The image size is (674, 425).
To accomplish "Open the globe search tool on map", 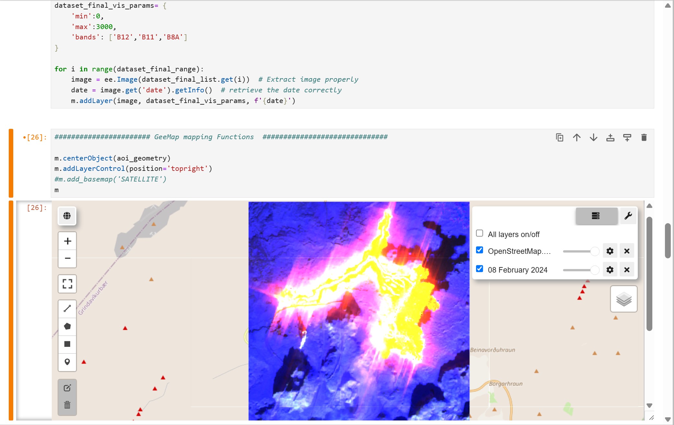I will (x=67, y=216).
